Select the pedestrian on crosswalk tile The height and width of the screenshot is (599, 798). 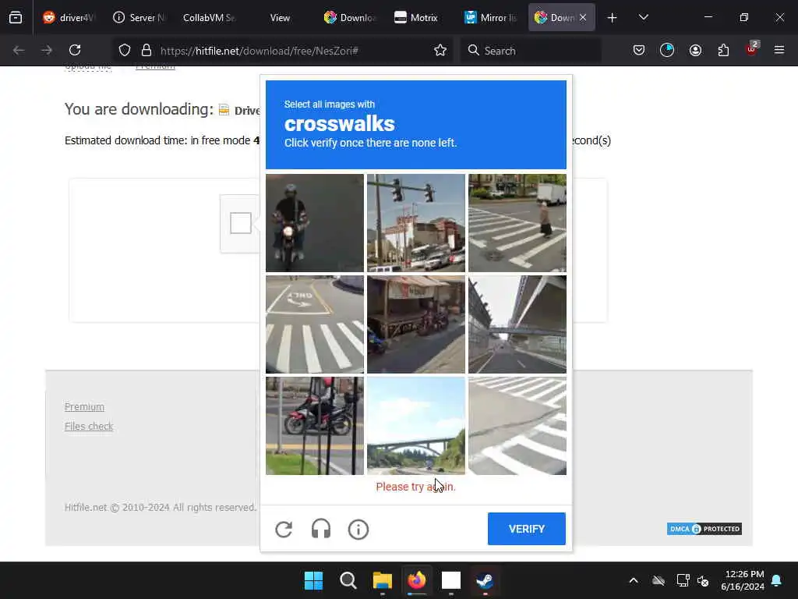pos(517,223)
